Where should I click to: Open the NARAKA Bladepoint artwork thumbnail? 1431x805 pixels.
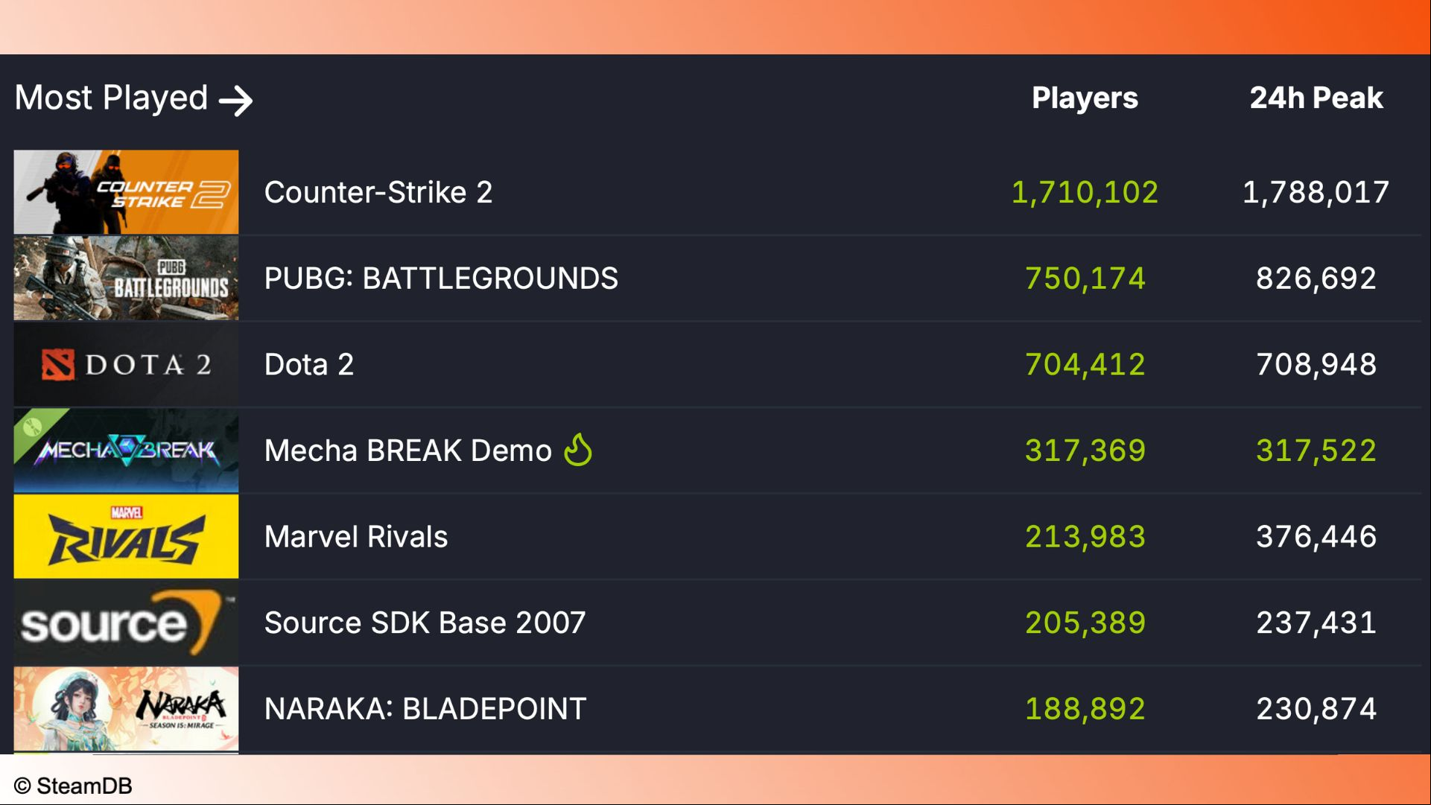pos(127,708)
